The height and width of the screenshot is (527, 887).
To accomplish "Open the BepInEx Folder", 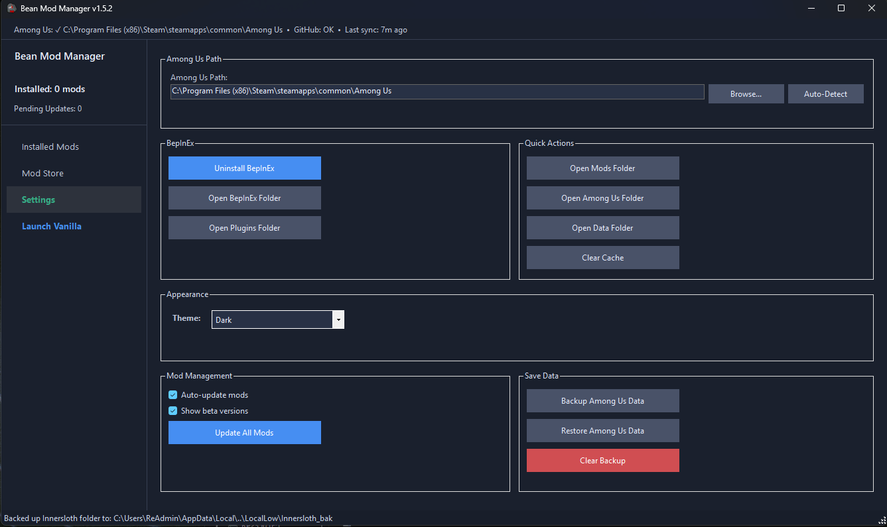I will 244,198.
